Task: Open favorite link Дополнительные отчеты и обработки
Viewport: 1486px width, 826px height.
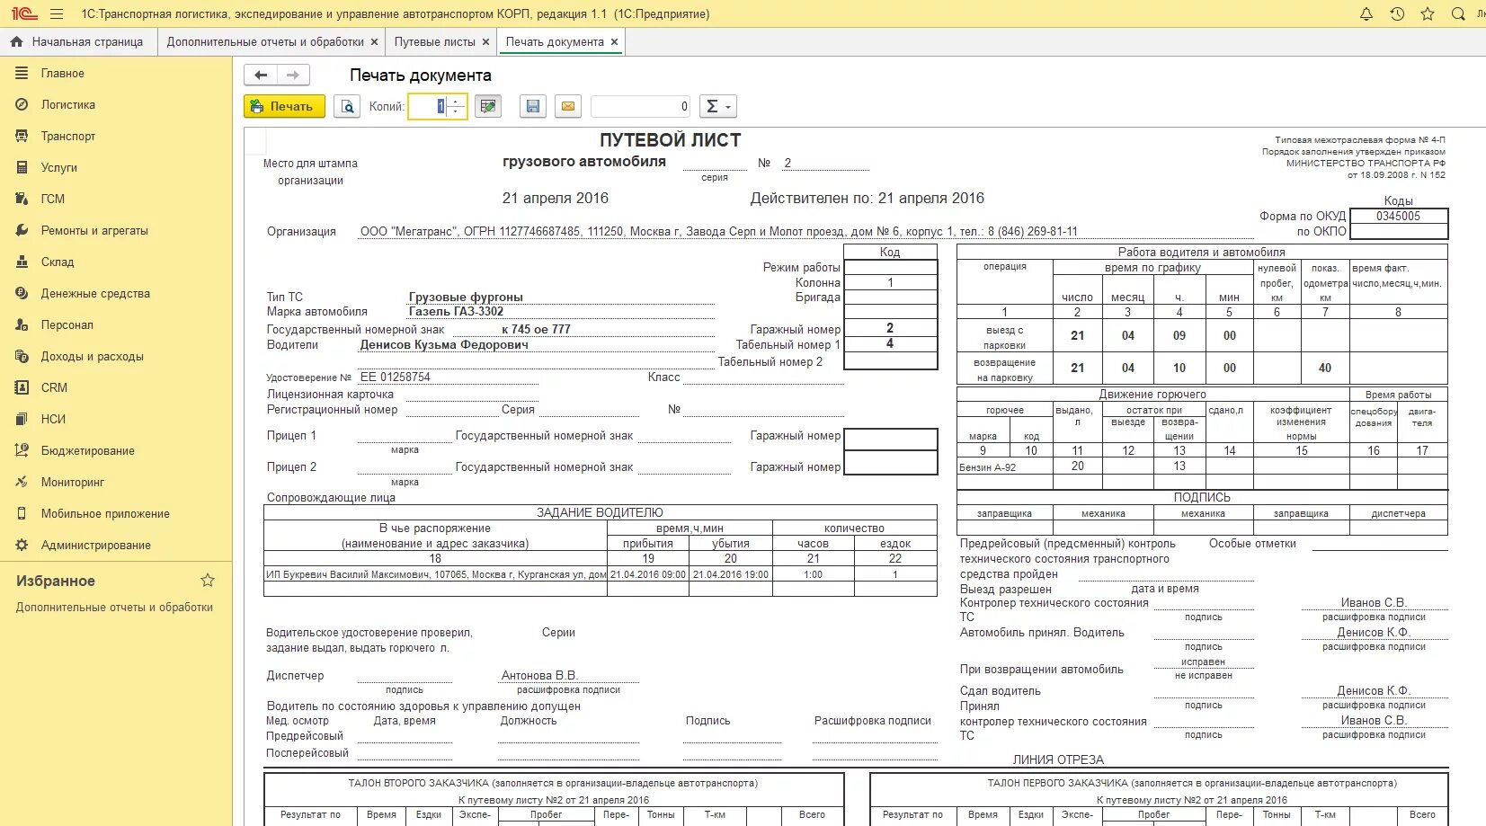Action: point(114,608)
